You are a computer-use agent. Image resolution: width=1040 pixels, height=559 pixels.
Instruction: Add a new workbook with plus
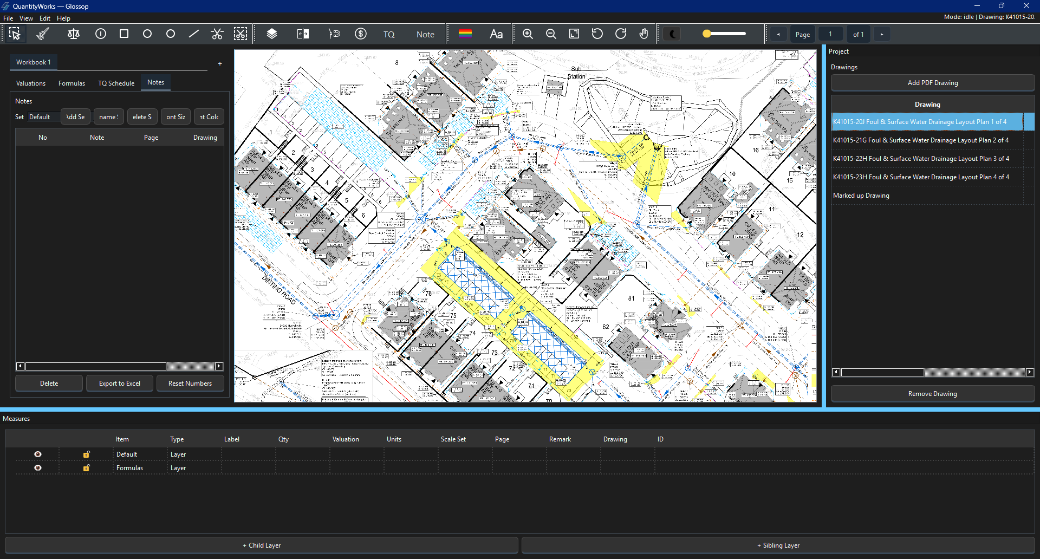coord(220,64)
